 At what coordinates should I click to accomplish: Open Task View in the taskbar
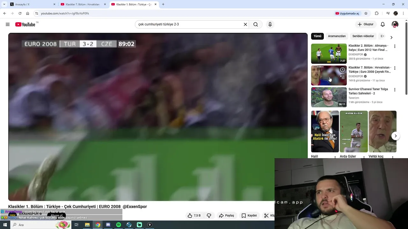(76, 225)
